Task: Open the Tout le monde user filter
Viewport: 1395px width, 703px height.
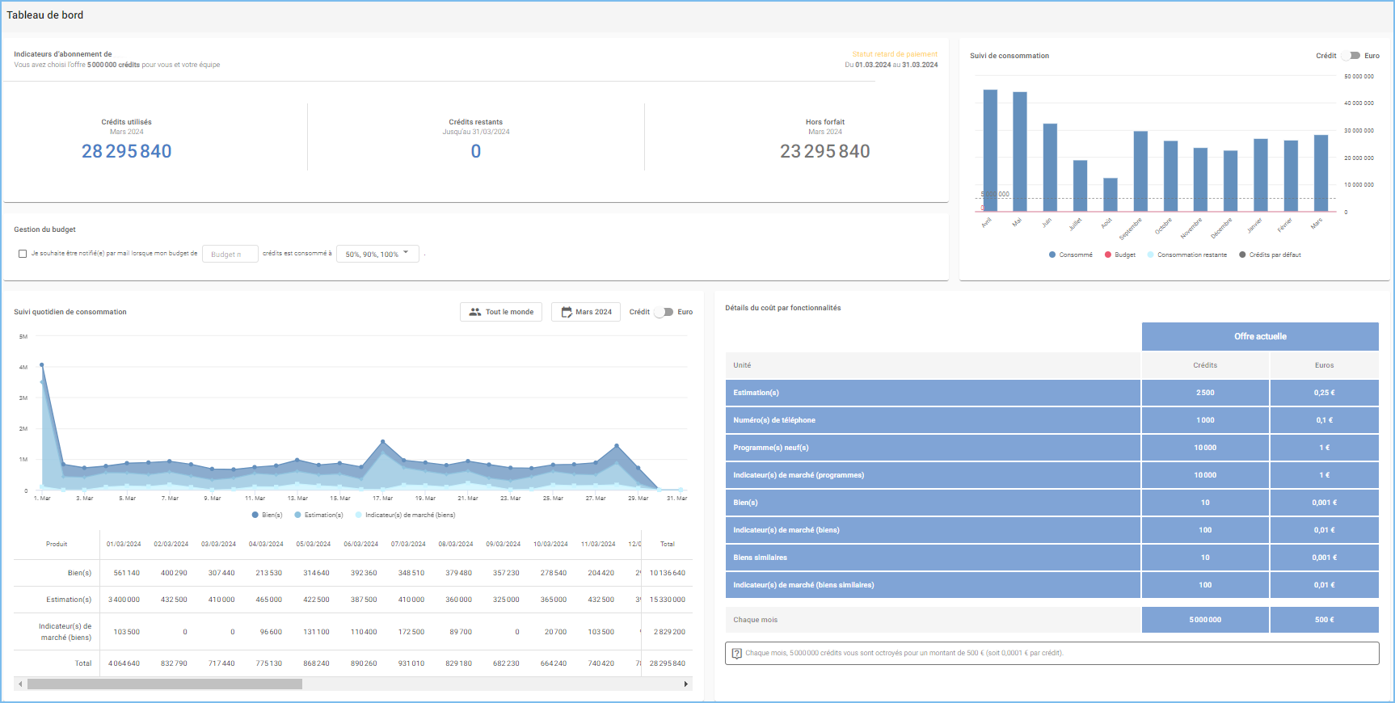Action: coord(501,312)
